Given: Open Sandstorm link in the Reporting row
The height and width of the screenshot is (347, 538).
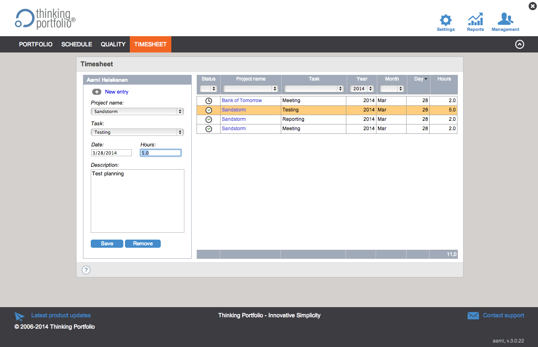Looking at the screenshot, I should coord(234,119).
